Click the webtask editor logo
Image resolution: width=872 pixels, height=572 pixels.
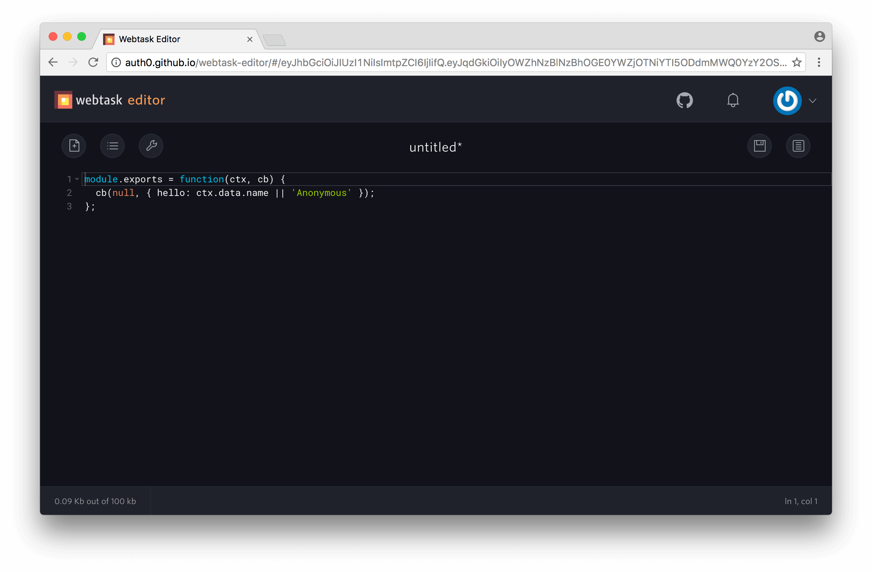(x=110, y=100)
